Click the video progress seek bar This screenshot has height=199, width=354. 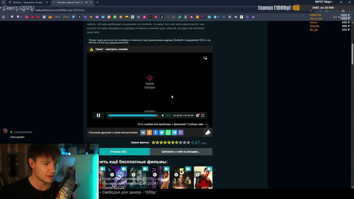(134, 116)
